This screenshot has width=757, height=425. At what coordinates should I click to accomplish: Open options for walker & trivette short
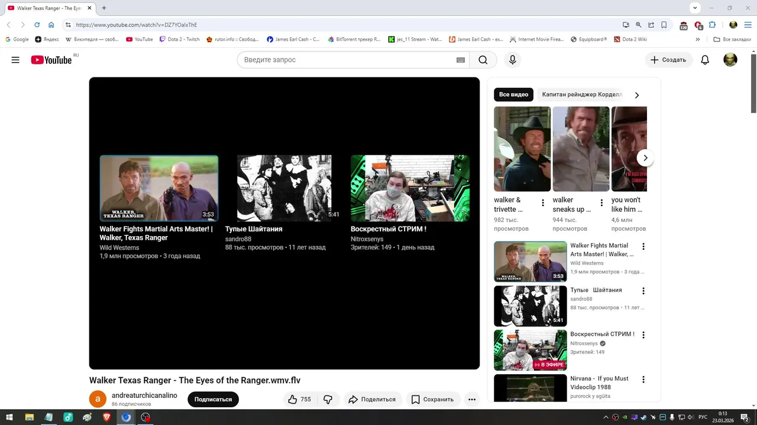pos(543,202)
